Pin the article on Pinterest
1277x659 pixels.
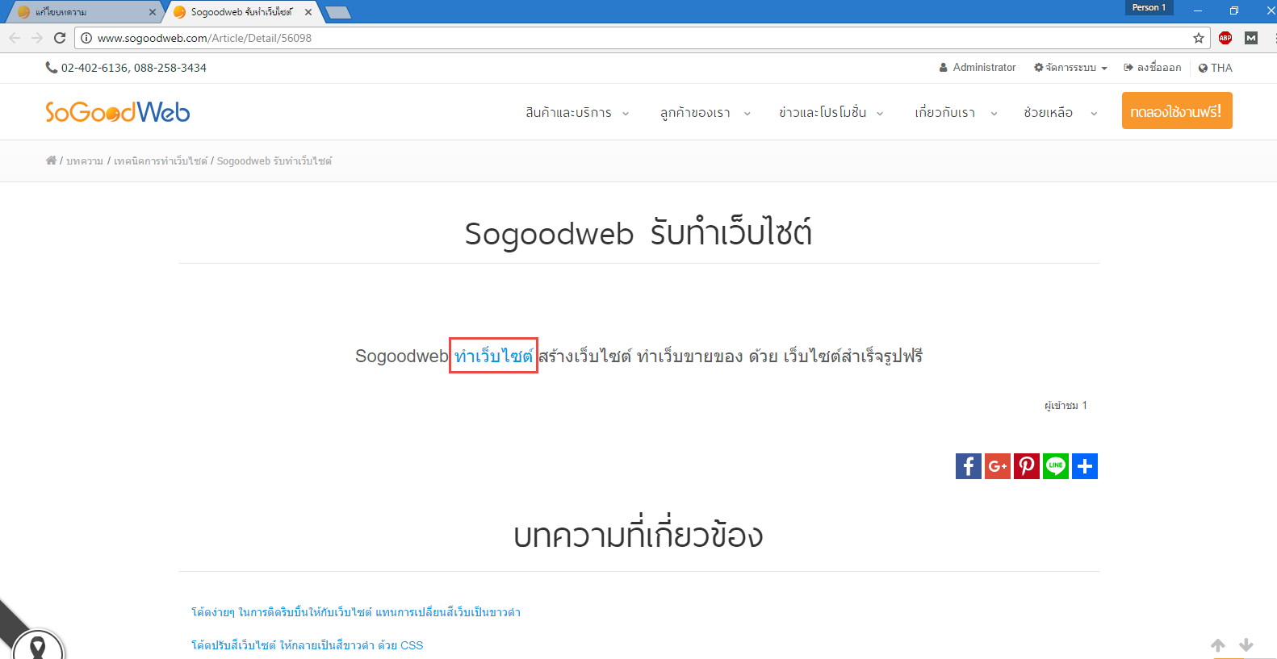[x=1027, y=466]
